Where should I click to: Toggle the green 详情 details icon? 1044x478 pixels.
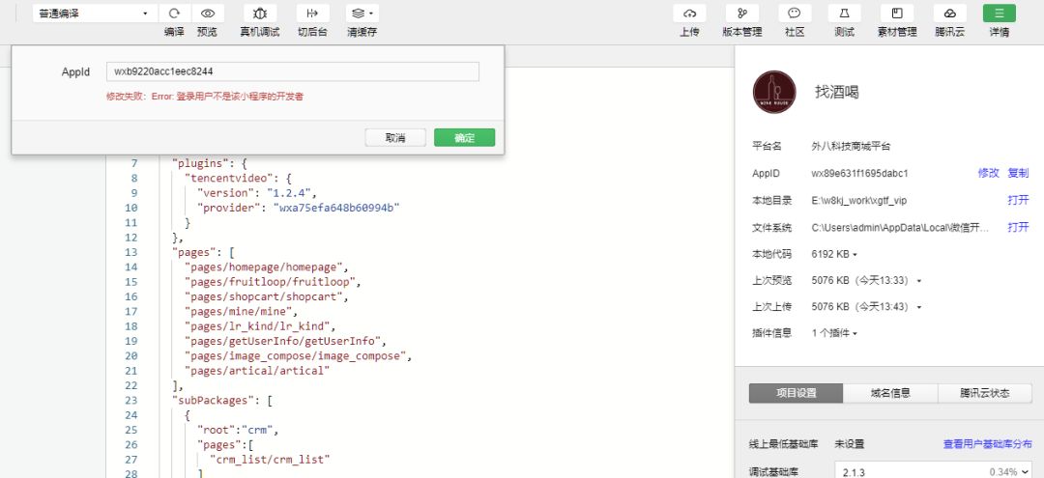(x=1000, y=14)
